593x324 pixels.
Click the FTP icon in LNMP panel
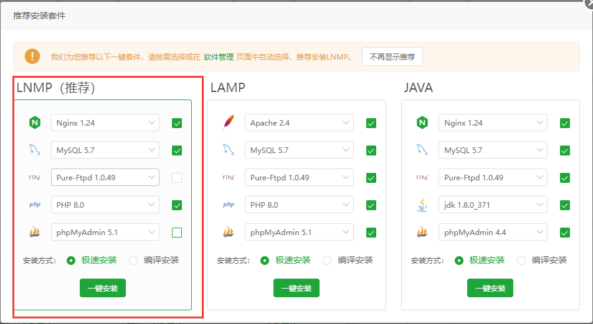[x=35, y=177]
